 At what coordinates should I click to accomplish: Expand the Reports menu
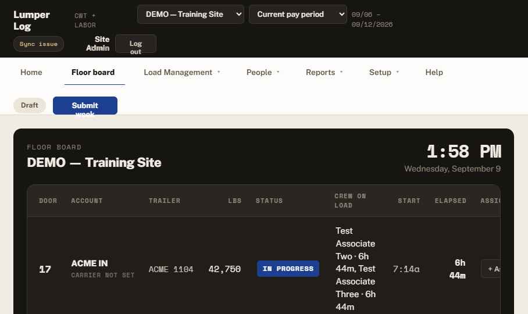[x=324, y=72]
